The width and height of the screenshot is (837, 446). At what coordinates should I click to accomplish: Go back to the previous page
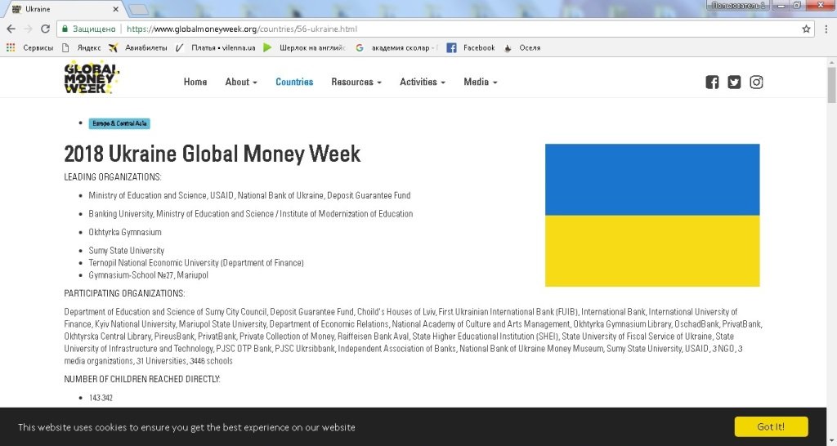point(11,29)
